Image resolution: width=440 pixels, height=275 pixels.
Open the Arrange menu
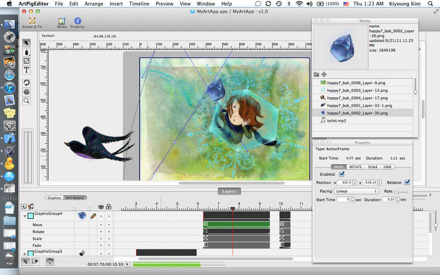click(x=94, y=4)
